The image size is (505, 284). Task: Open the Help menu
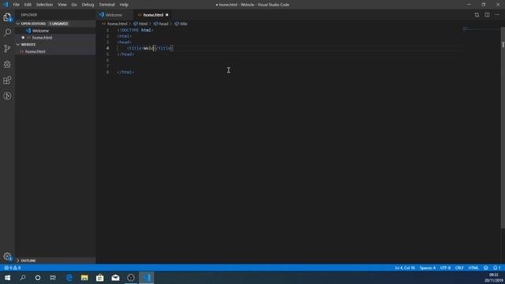coord(124,5)
